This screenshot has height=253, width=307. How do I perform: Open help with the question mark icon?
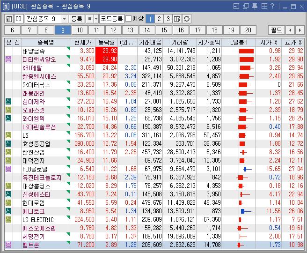[272, 6]
